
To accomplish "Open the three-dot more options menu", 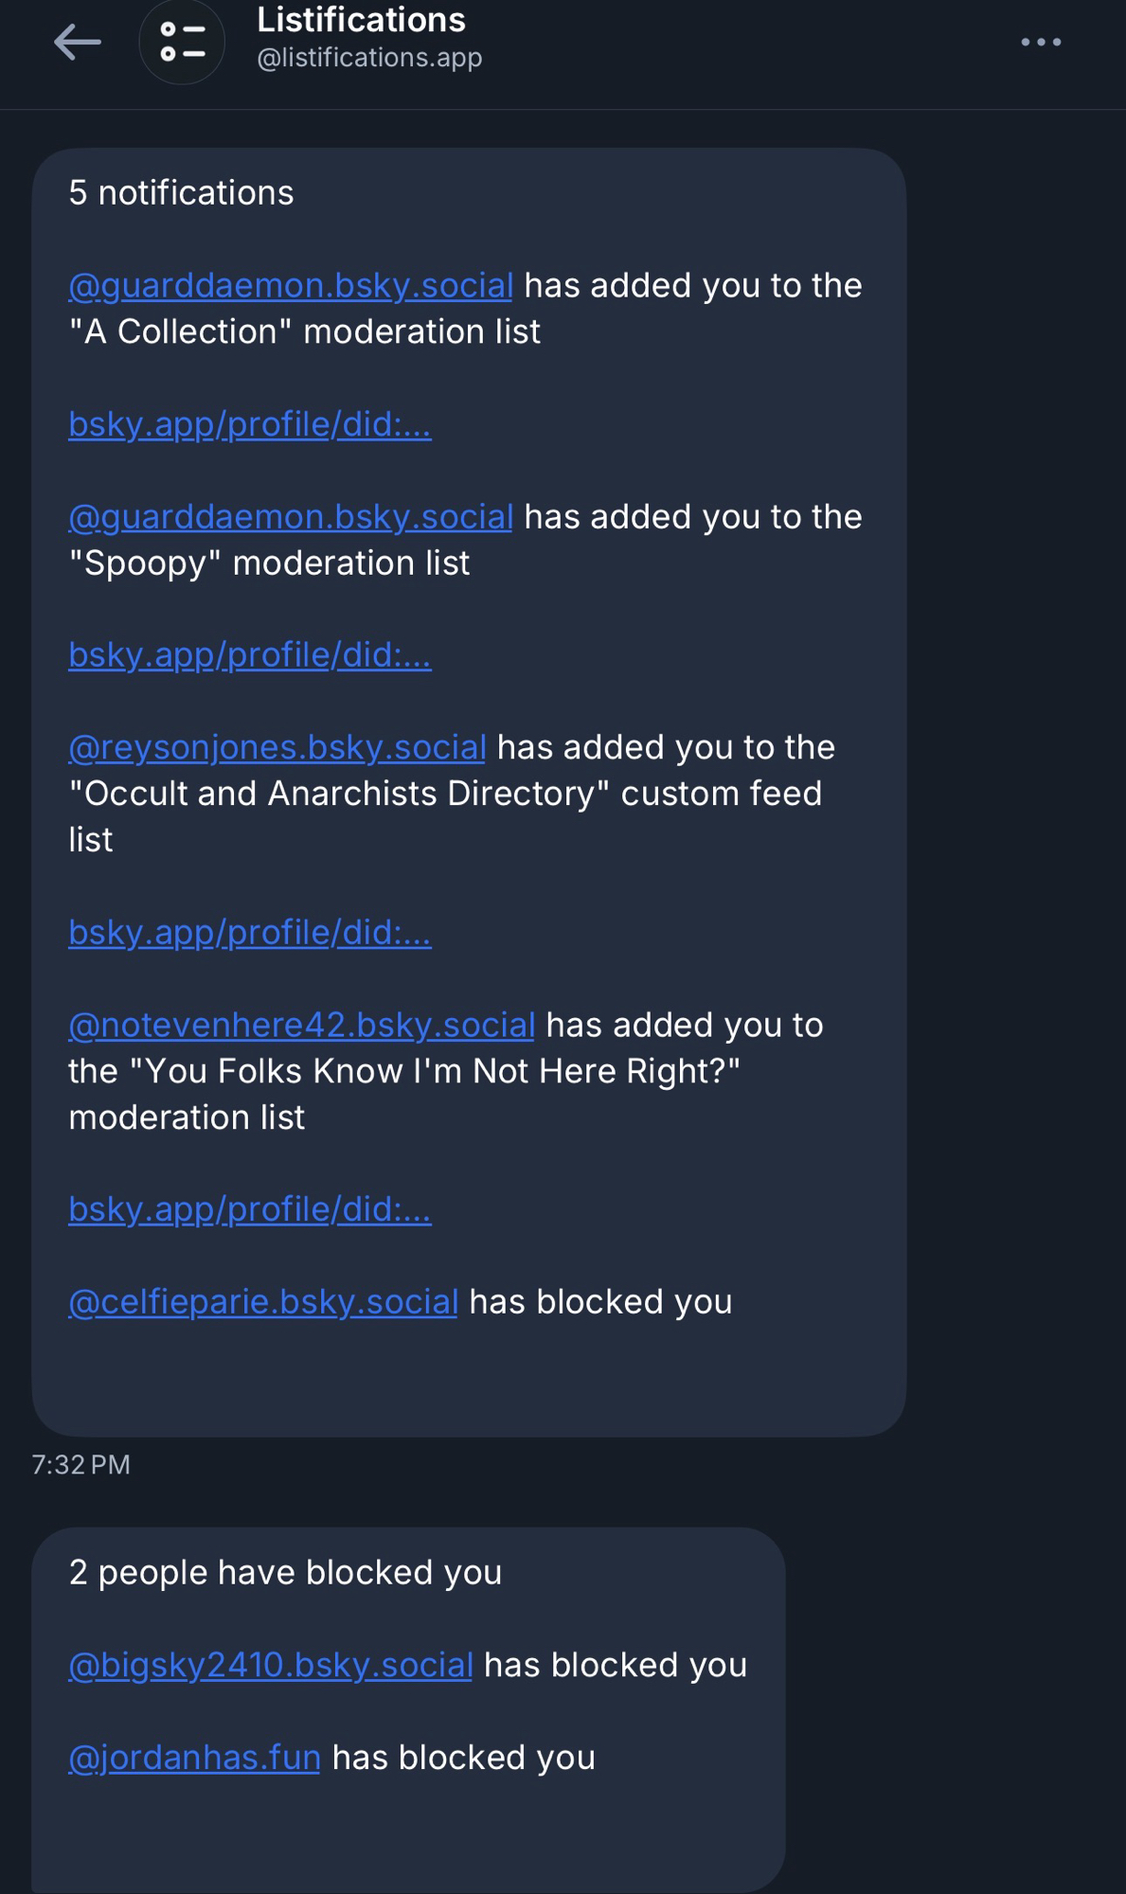I will point(1041,42).
